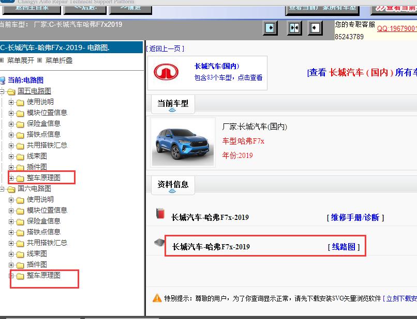Select 国六 模块位置信息 tree item

click(x=47, y=210)
